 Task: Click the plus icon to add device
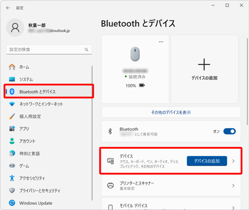pos(204,64)
